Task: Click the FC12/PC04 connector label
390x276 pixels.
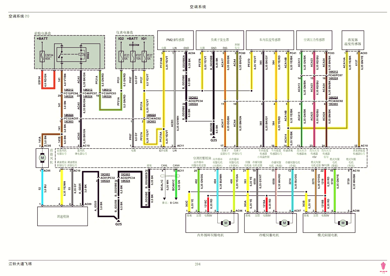Action: 71,93
